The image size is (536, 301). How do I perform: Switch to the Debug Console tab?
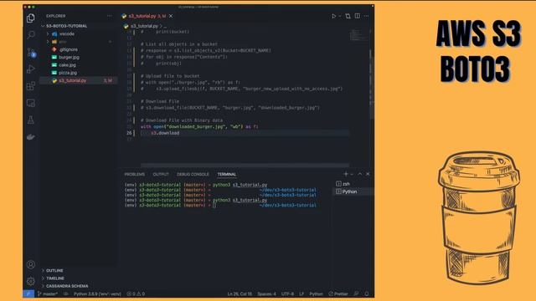193,174
